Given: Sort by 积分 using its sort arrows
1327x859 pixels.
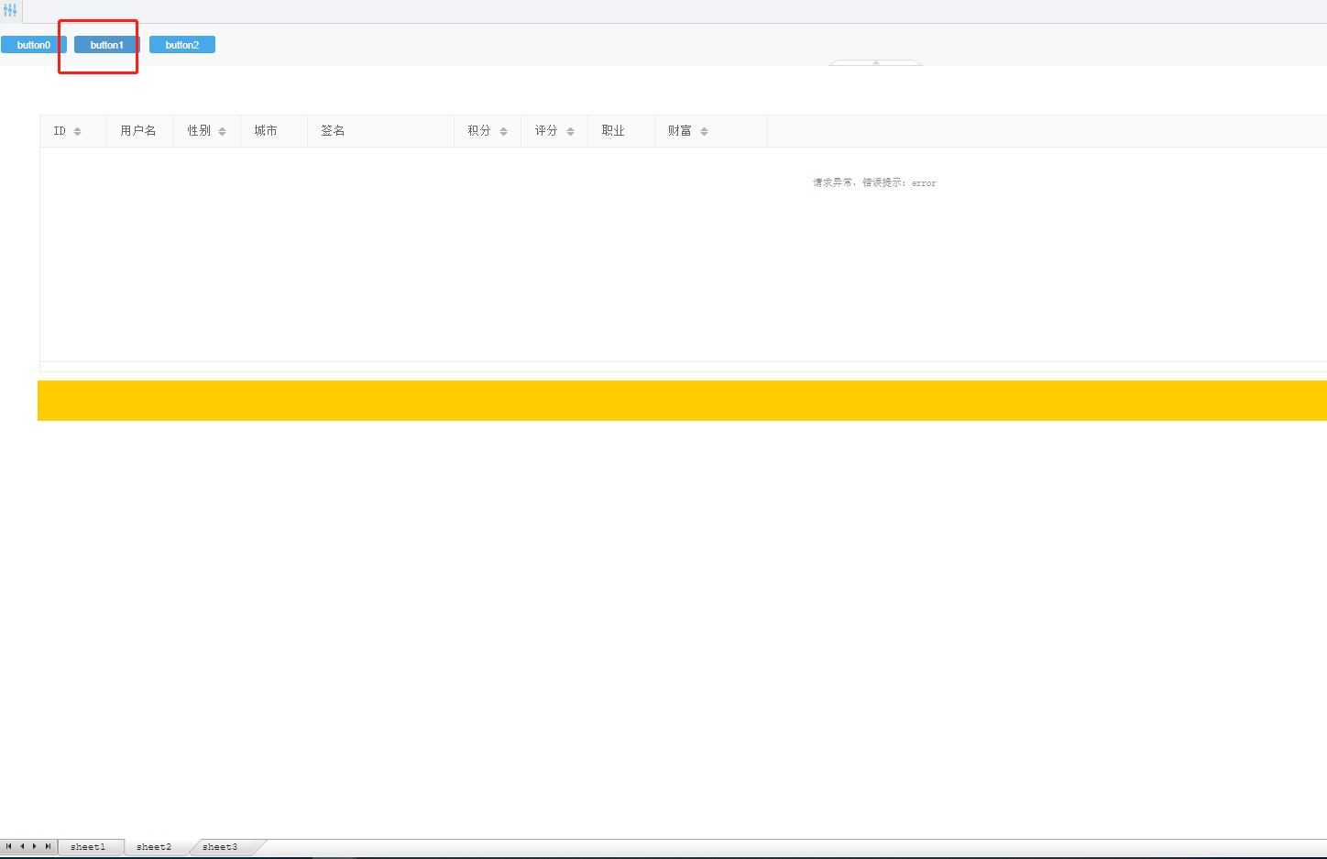Looking at the screenshot, I should click(503, 131).
